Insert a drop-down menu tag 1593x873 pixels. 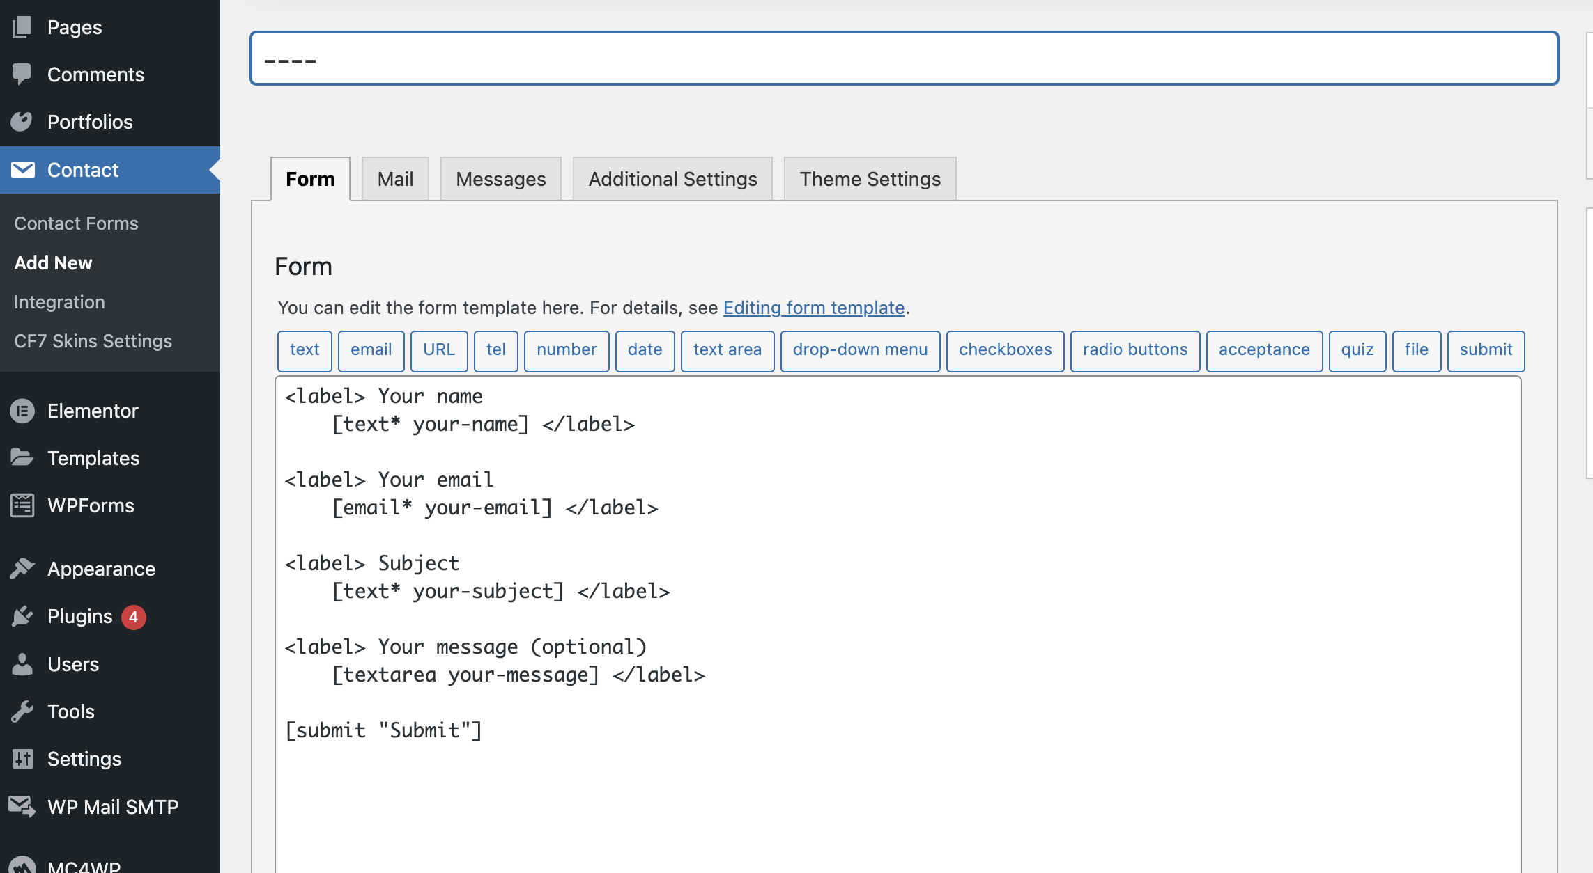(x=860, y=349)
